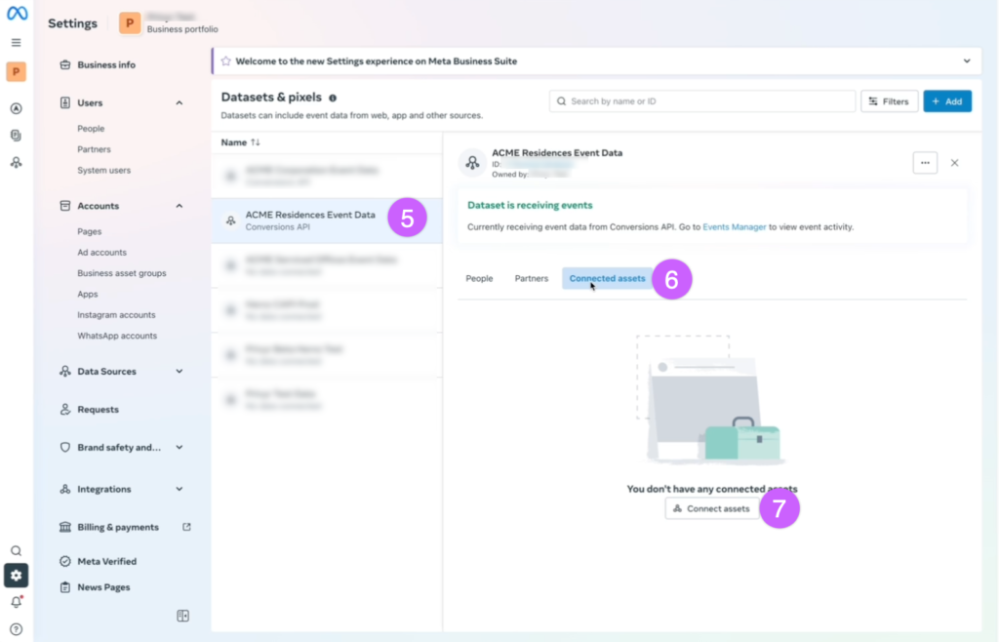The height and width of the screenshot is (642, 999).
Task: Open Business asset groups
Action: (122, 273)
